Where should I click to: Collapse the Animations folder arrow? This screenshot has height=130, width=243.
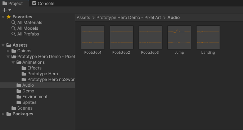click(x=13, y=62)
